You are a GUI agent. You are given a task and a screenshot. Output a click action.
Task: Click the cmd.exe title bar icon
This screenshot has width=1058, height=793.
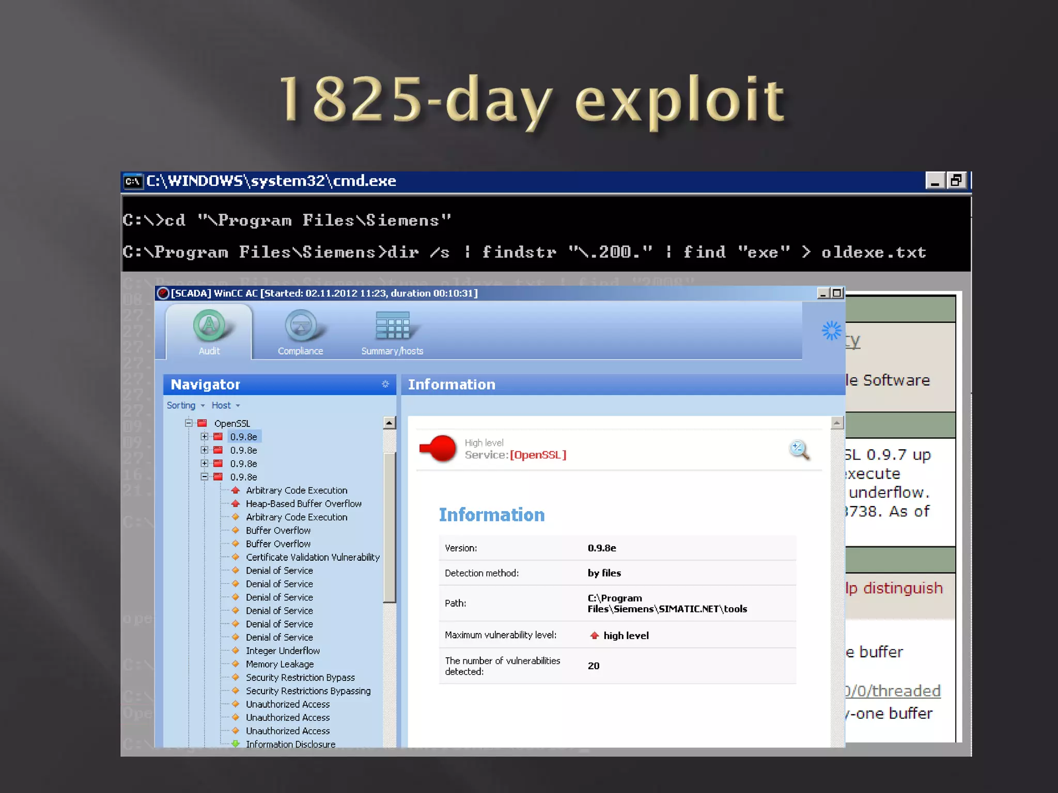pos(133,181)
